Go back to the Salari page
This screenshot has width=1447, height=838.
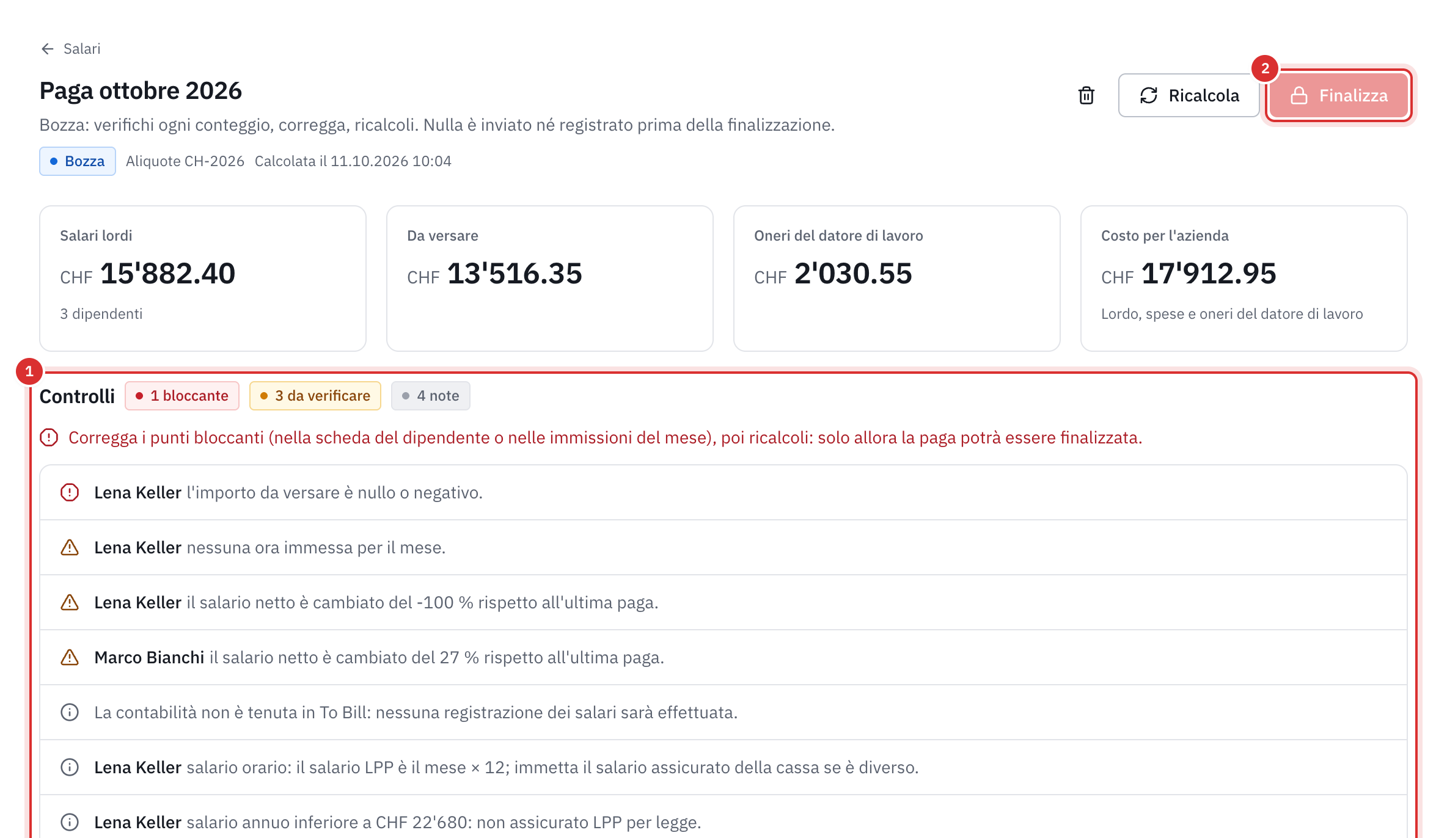[x=70, y=49]
